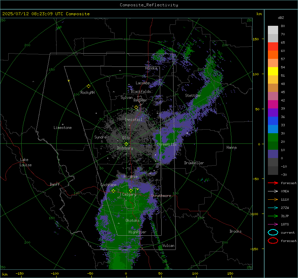The width and height of the screenshot is (298, 278).
Task: Click the Strathmore city label
Action: click(161, 196)
